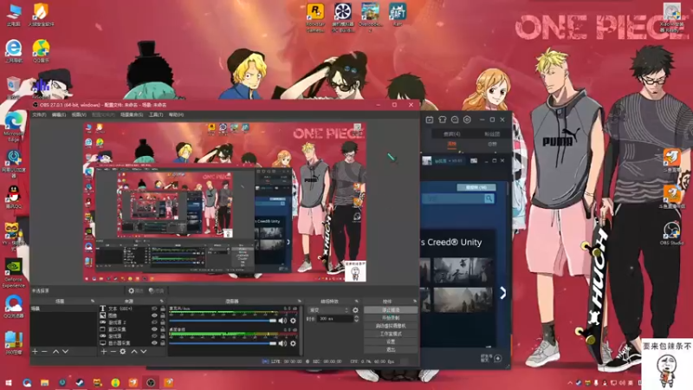Mute the 麦克风/Aux channel speaker icon
This screenshot has width=693, height=390.
tap(282, 321)
